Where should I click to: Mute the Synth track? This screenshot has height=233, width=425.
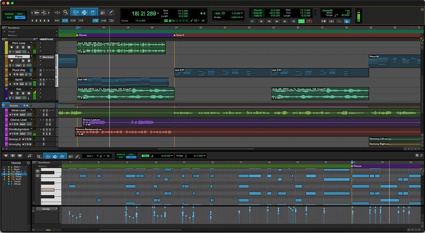[x=17, y=84]
